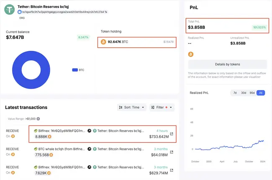The height and width of the screenshot is (180, 272).
Task: Open external link for $733.642M transaction
Action: 172,134
